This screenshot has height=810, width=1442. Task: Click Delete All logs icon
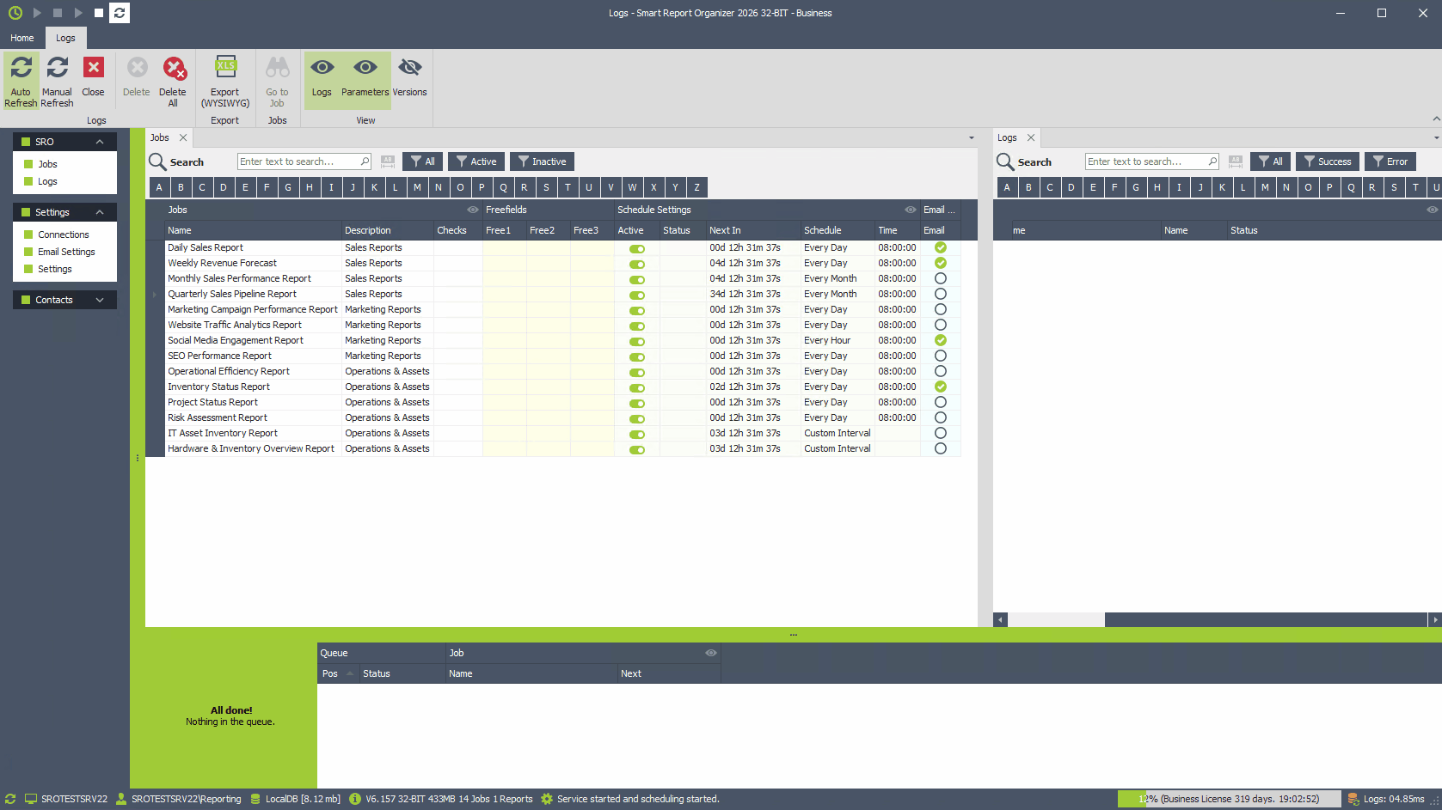point(173,68)
